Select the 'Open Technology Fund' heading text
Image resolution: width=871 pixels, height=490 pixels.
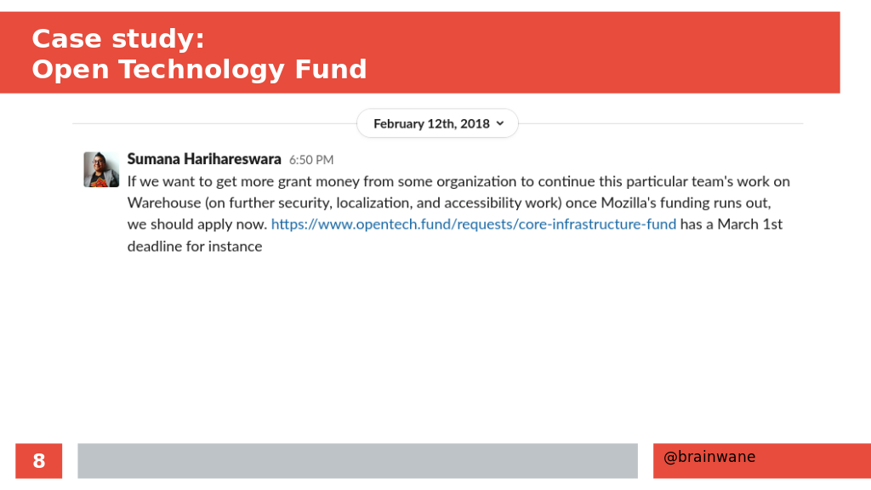(199, 70)
